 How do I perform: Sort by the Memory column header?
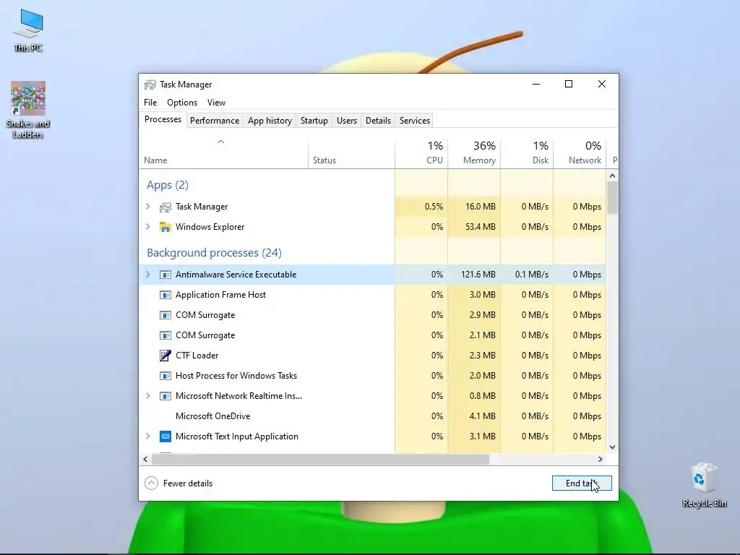tap(474, 153)
